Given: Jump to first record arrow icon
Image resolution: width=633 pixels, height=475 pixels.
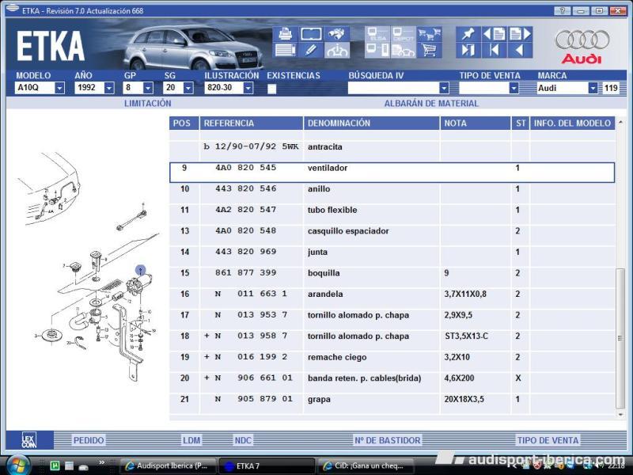Looking at the screenshot, I should (495, 51).
